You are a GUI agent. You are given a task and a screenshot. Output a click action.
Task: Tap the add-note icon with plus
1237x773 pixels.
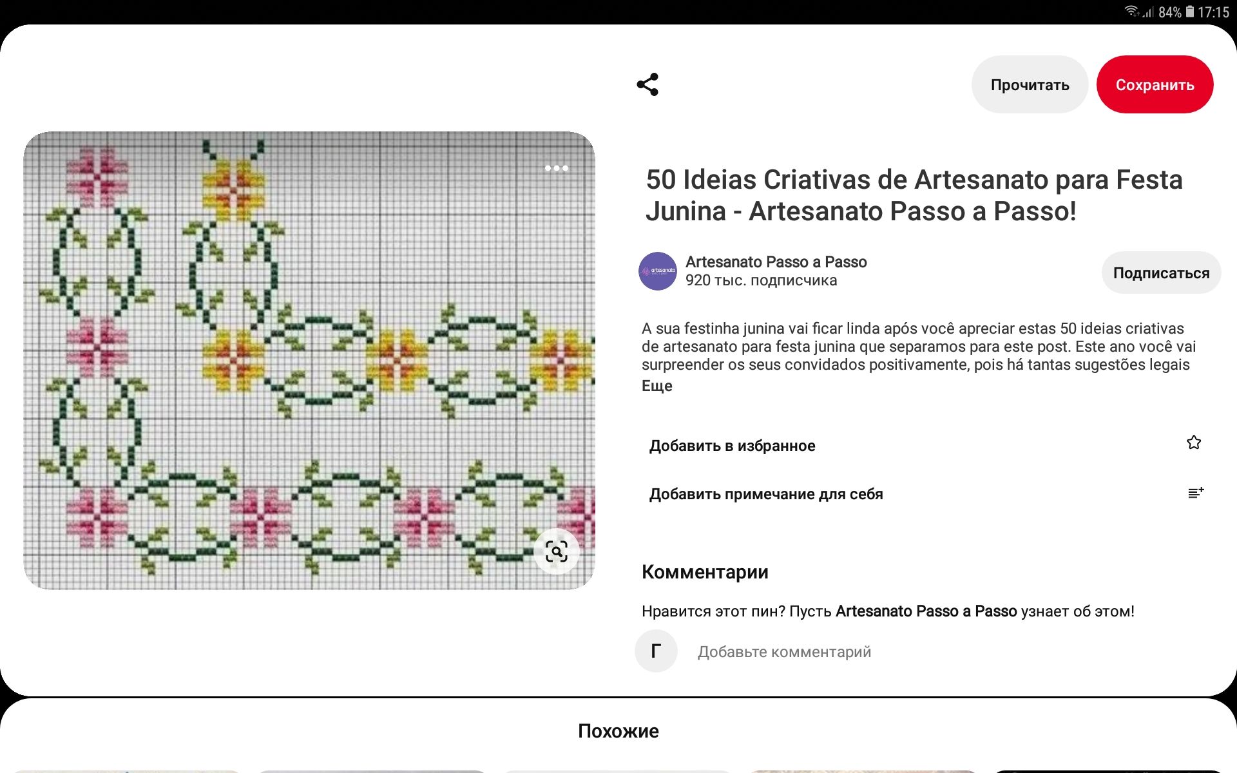[x=1195, y=493]
